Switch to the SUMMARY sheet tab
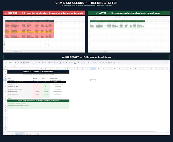The height and width of the screenshot is (142, 173). 19,134
